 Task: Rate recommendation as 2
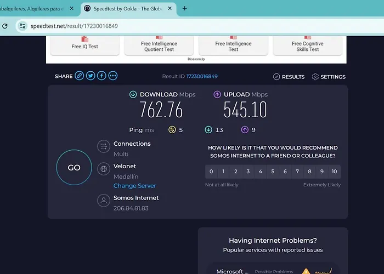(235, 172)
